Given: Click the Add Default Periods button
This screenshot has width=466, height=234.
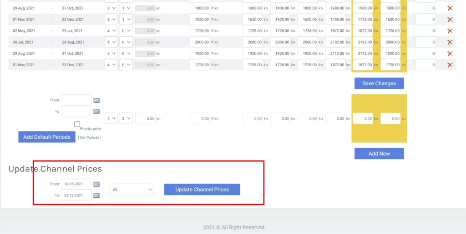Looking at the screenshot, I should point(47,137).
